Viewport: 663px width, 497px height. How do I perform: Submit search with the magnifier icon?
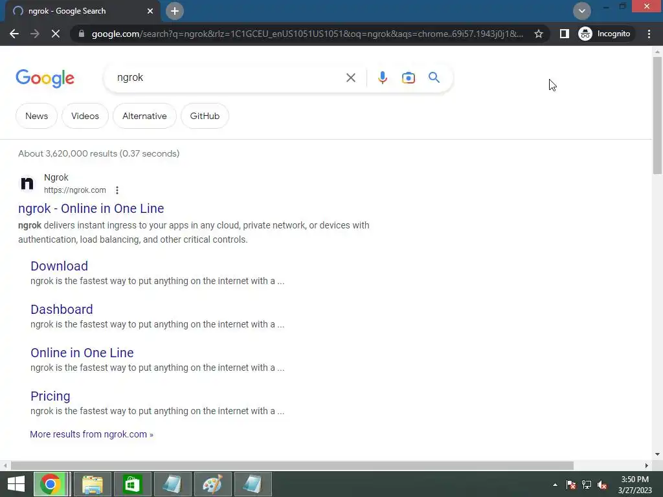(434, 78)
